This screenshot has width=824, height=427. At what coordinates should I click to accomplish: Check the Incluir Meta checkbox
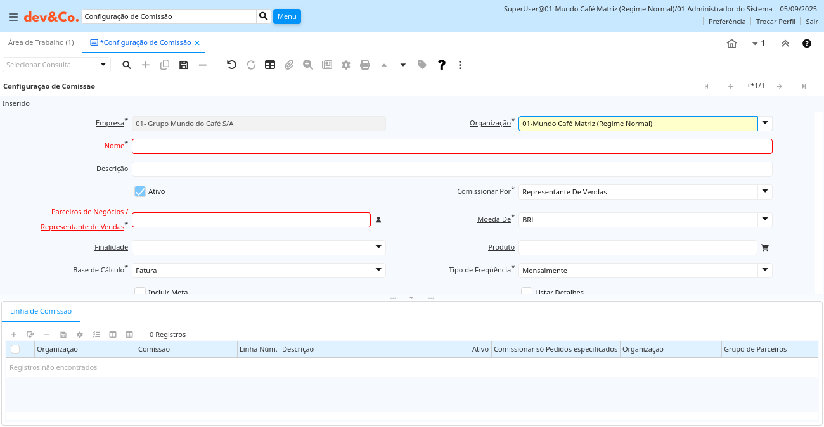[x=140, y=291]
